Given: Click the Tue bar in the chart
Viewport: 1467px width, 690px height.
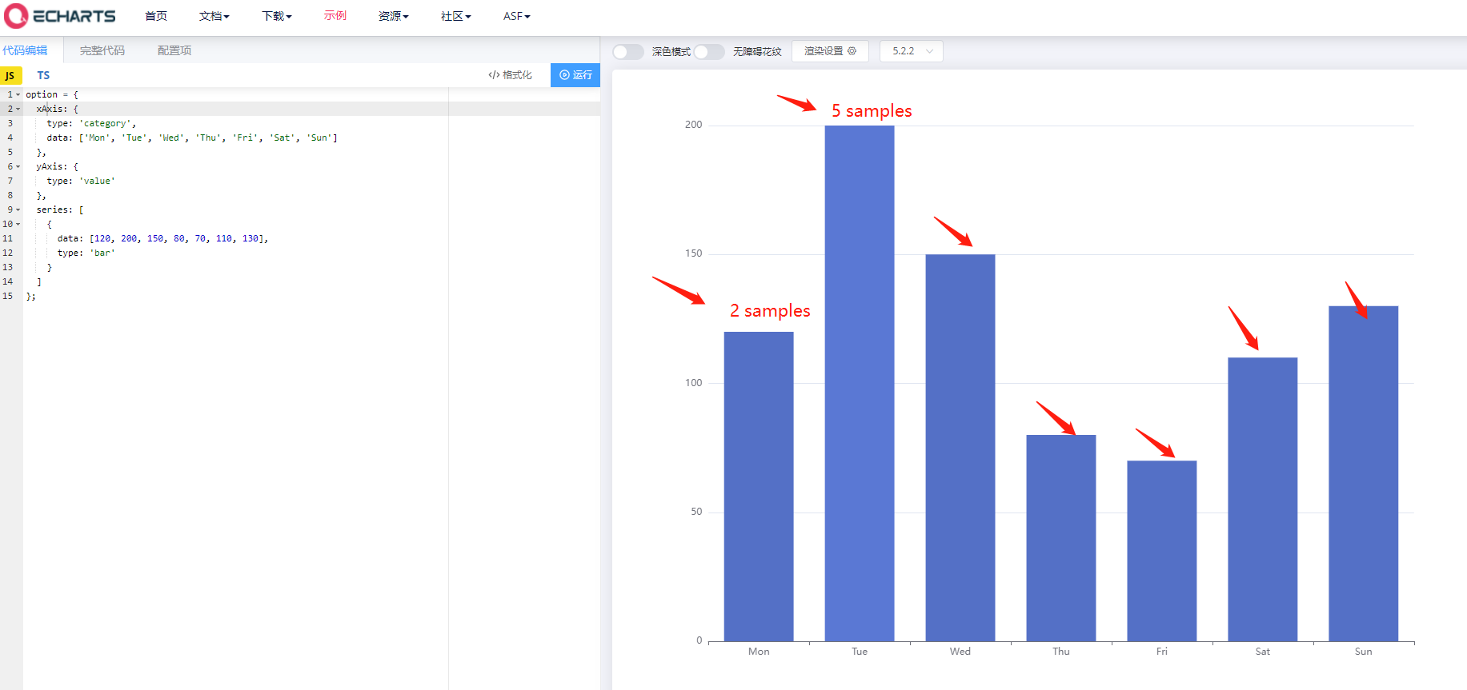Looking at the screenshot, I should point(860,384).
